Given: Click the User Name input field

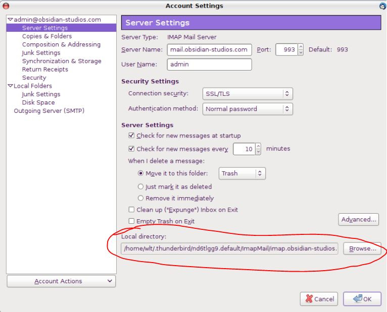Looking at the screenshot, I should click(x=209, y=65).
